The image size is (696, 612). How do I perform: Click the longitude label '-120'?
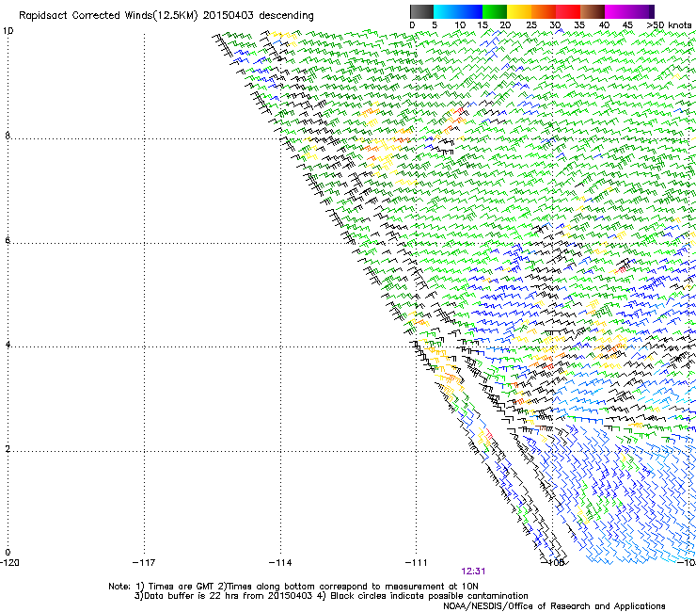pos(9,563)
